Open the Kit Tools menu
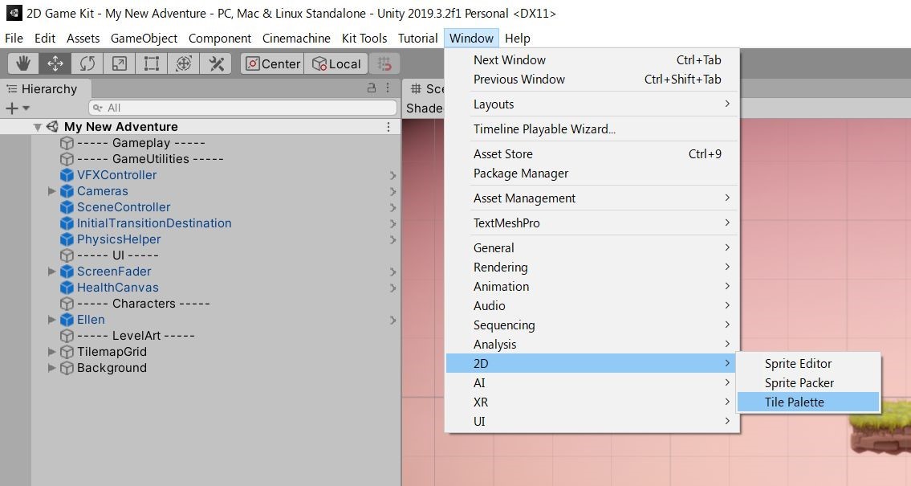This screenshot has height=486, width=911. [364, 39]
